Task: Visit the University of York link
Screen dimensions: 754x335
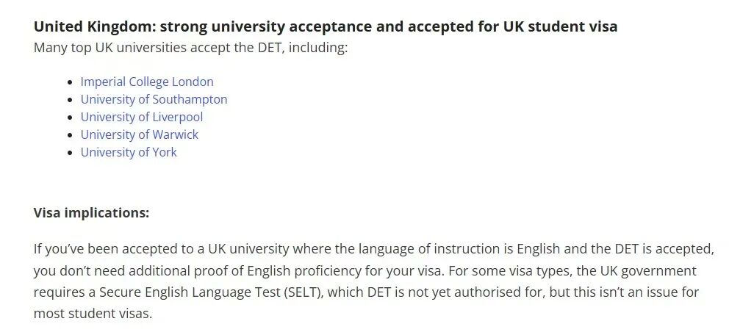Action: coord(129,152)
